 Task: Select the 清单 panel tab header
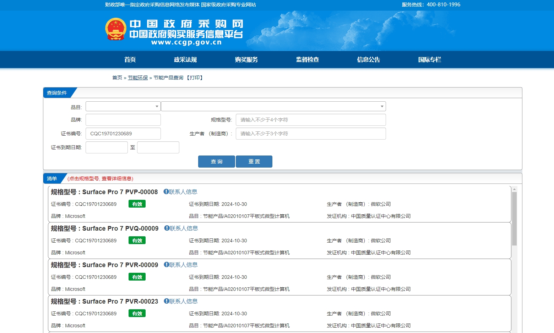coord(52,179)
